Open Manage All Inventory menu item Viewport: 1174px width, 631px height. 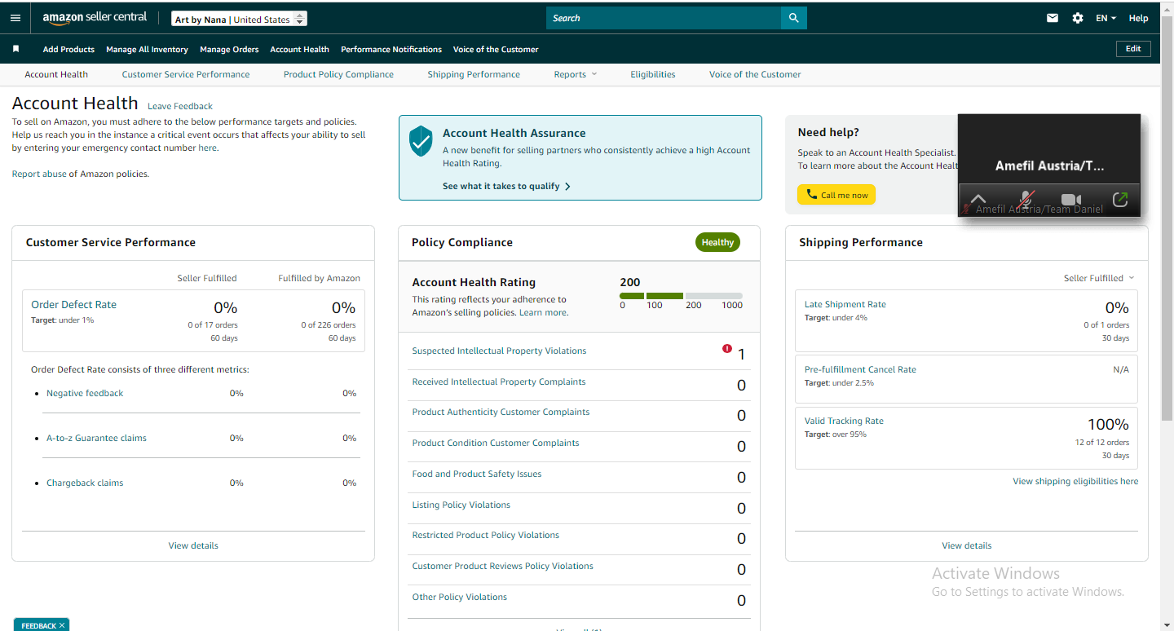147,49
